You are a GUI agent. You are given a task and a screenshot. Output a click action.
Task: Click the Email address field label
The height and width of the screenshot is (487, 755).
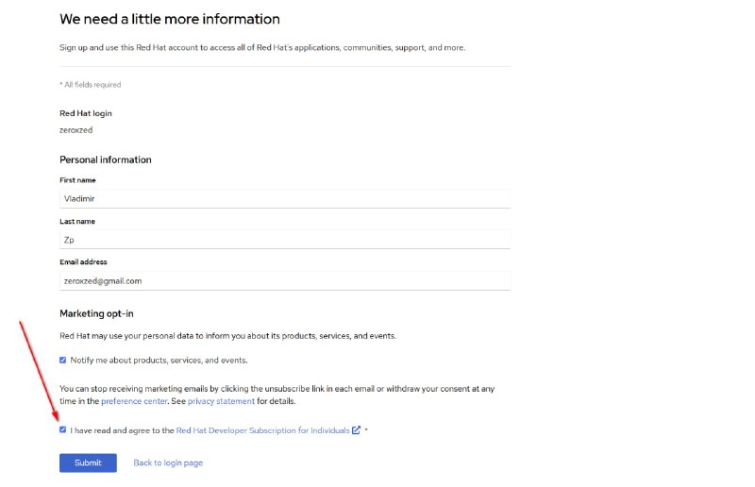(83, 262)
